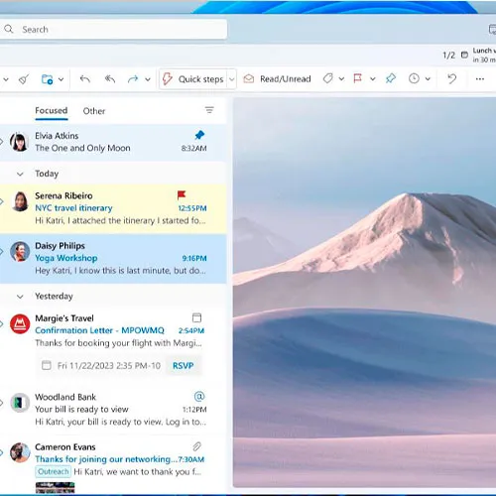Click Margie's Travel red logo avatar

(x=20, y=323)
